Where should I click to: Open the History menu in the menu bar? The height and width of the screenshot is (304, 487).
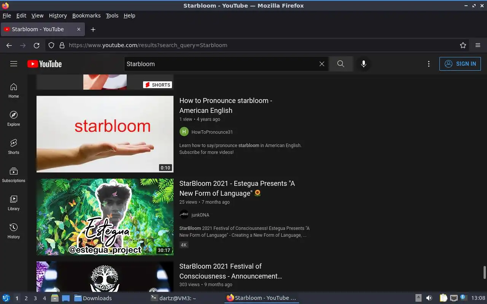[58, 16]
